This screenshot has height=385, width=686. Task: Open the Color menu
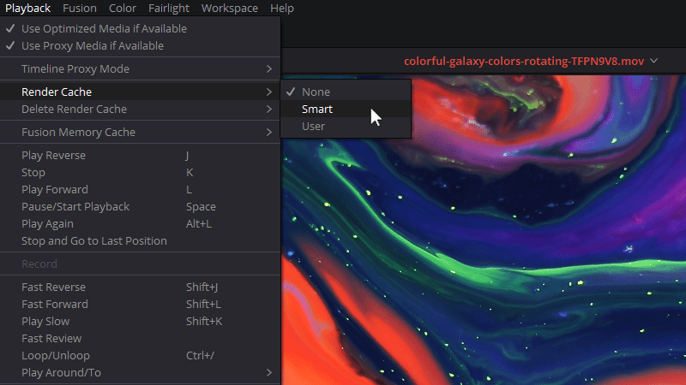(x=123, y=9)
